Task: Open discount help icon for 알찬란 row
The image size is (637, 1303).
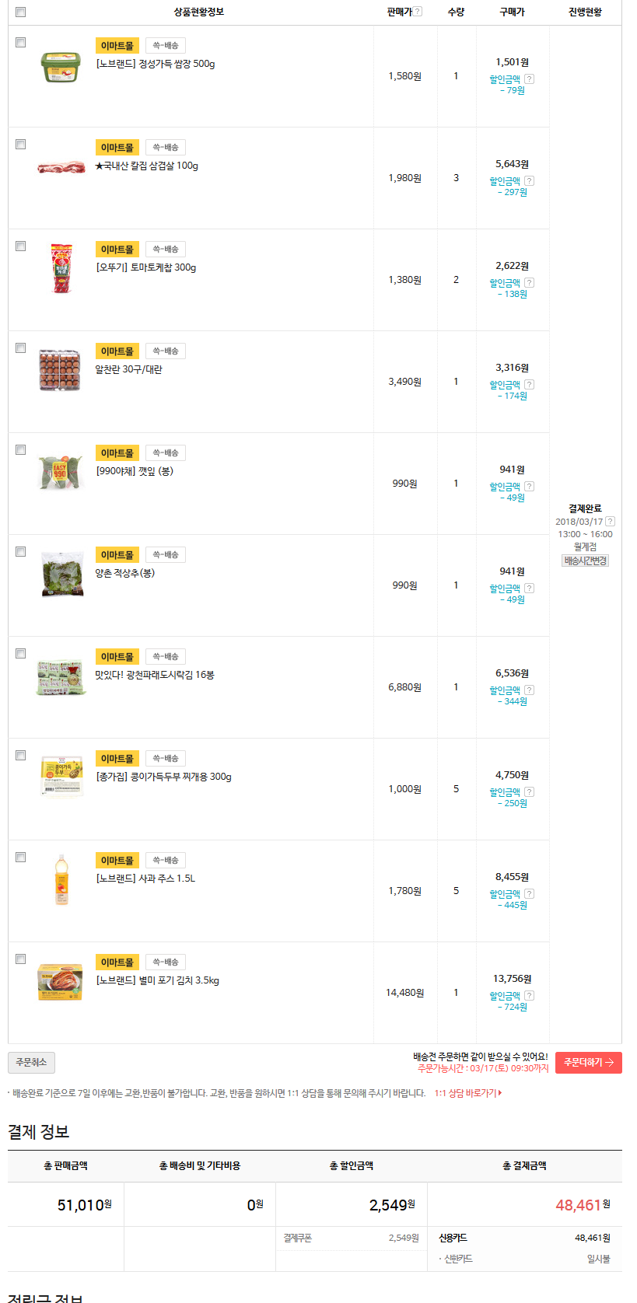Action: click(529, 385)
